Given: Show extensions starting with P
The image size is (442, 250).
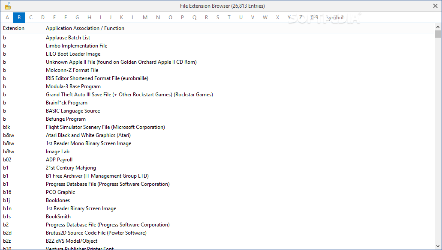Looking at the screenshot, I should tap(182, 18).
